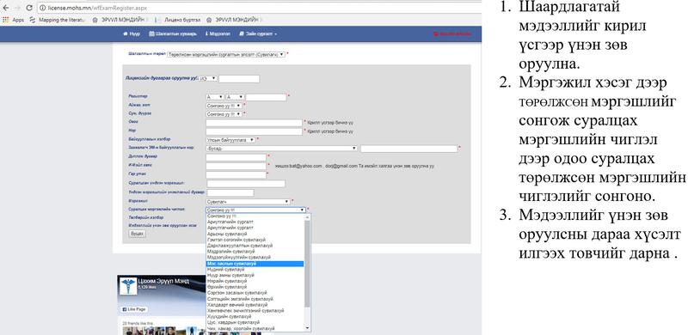
Task: Click the browser back arrow
Action: (6, 8)
